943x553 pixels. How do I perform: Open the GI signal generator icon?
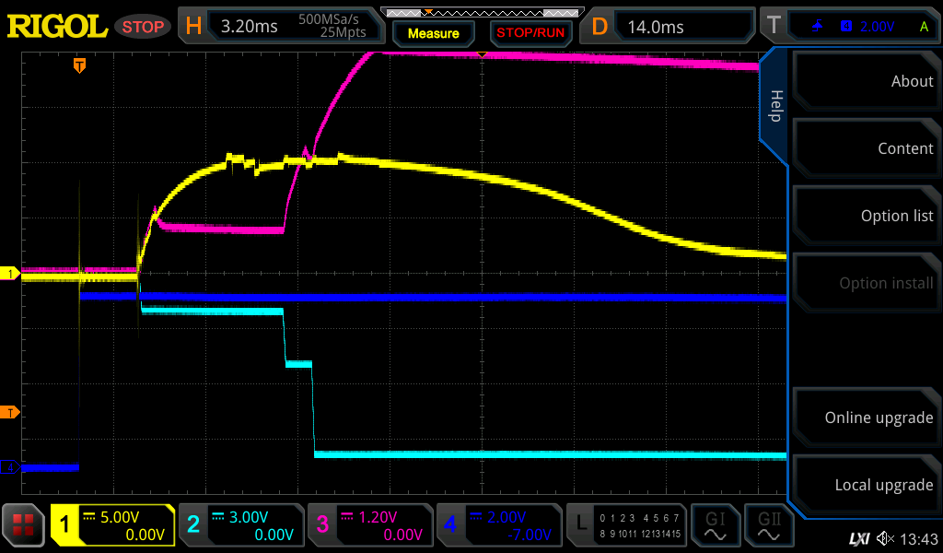716,525
